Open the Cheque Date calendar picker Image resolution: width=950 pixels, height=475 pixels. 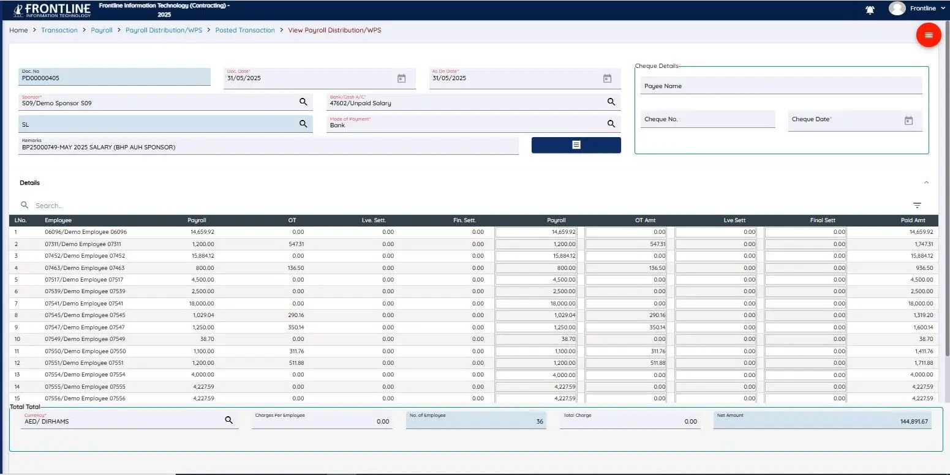point(908,121)
